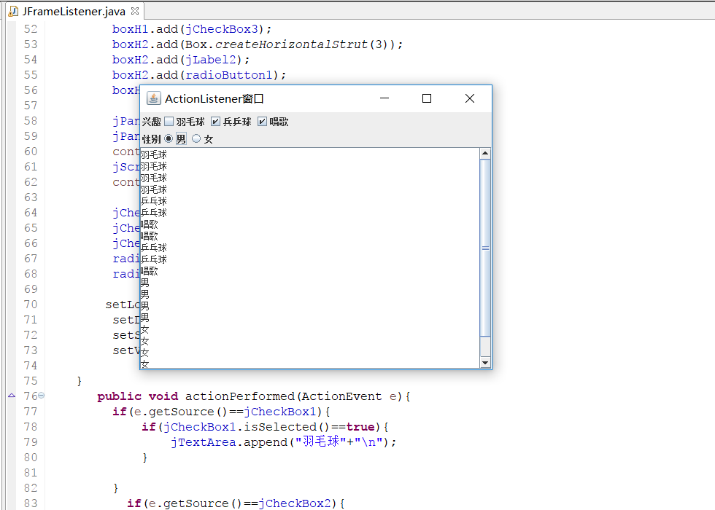The image size is (715, 510).
Task: Click the Java file icon on the editor tab
Action: click(14, 12)
